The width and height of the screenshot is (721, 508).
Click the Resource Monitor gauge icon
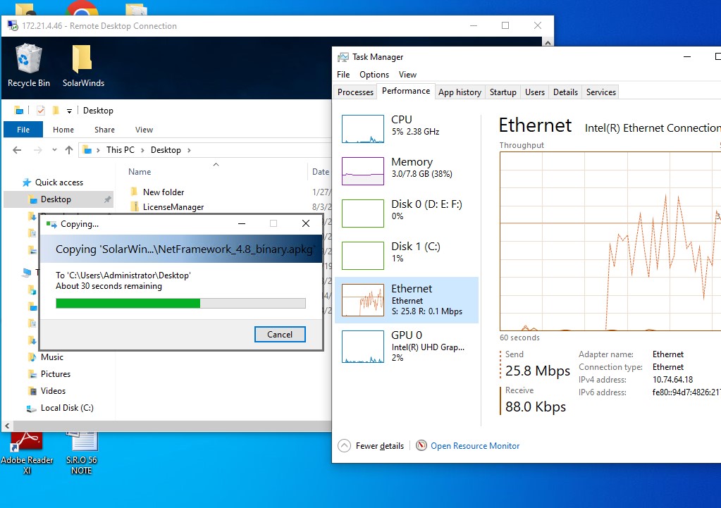(x=421, y=445)
